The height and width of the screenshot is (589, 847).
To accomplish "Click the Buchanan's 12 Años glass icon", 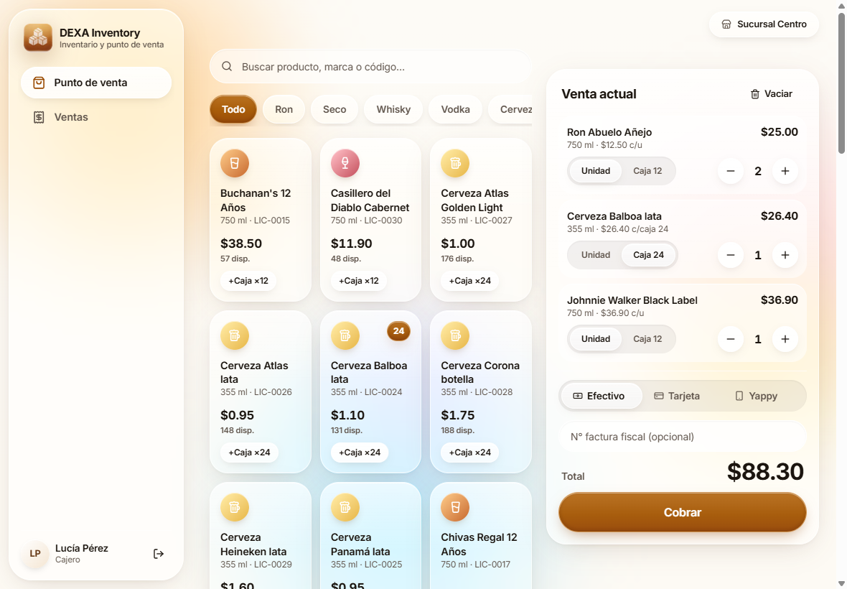I will click(235, 163).
